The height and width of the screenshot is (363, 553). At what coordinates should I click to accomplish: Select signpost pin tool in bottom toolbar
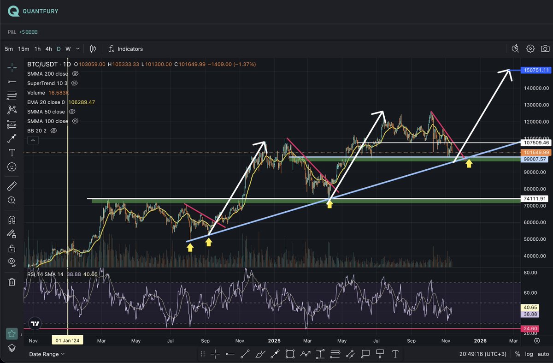(380, 354)
